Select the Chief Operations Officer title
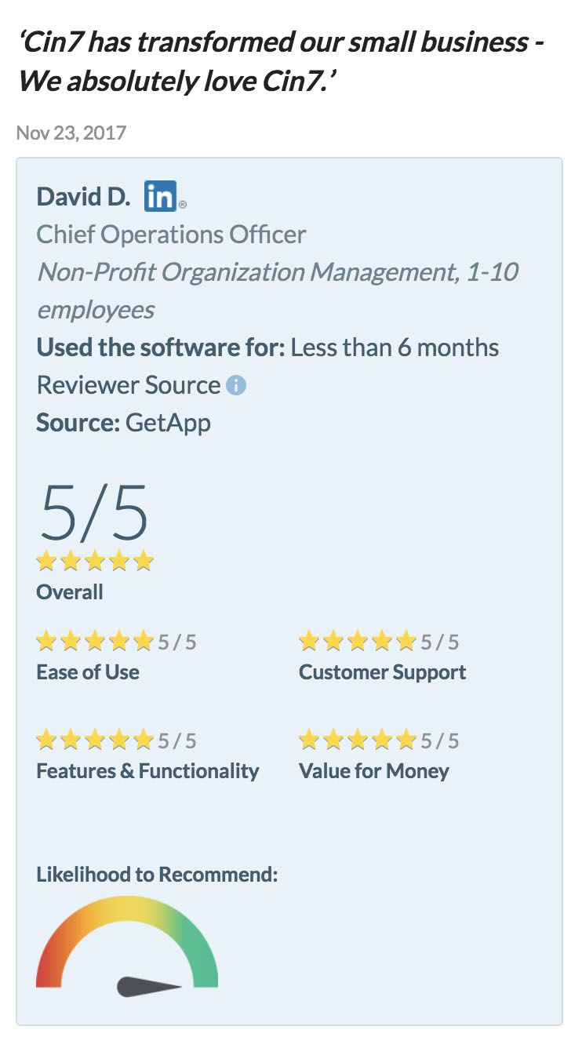This screenshot has height=1048, width=582. click(x=172, y=234)
